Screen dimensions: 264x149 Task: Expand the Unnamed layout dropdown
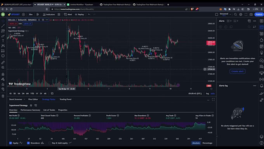click(230, 14)
